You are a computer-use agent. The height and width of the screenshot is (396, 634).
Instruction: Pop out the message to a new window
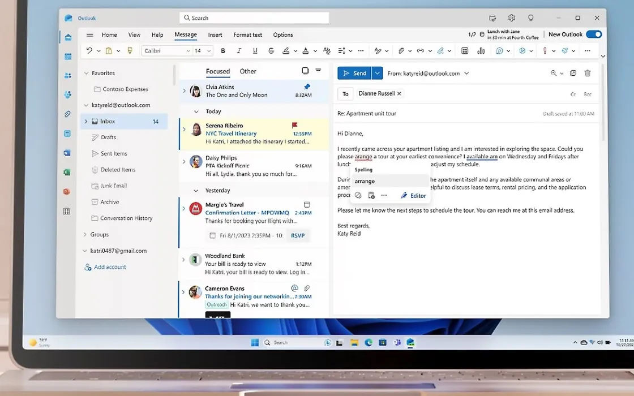pyautogui.click(x=573, y=73)
